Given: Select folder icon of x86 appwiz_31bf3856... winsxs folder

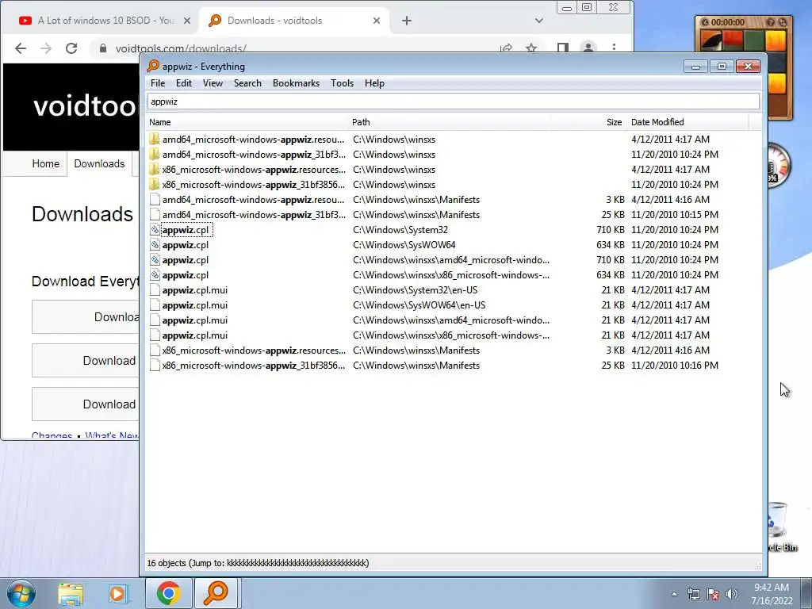Looking at the screenshot, I should tap(155, 184).
